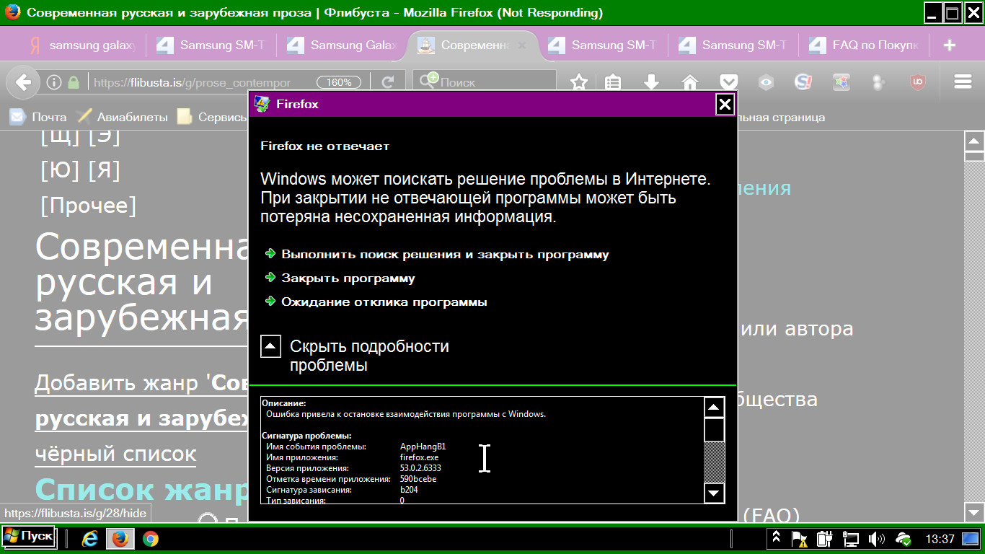Click the S! extension toolbar icon

point(803,82)
